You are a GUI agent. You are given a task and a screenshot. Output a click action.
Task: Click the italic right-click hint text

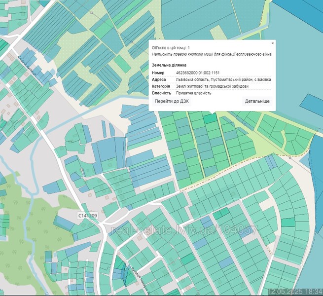212,54
